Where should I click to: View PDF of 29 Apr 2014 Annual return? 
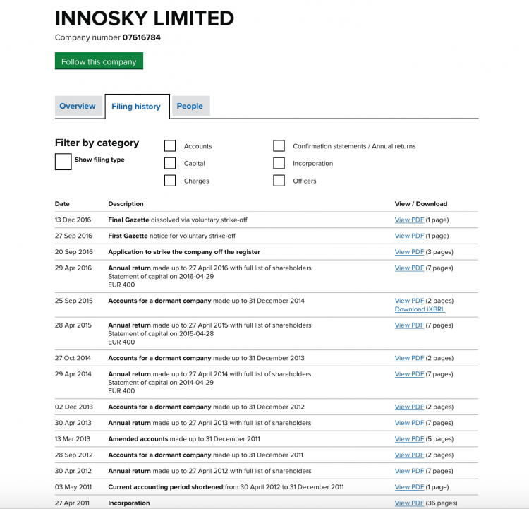click(409, 374)
